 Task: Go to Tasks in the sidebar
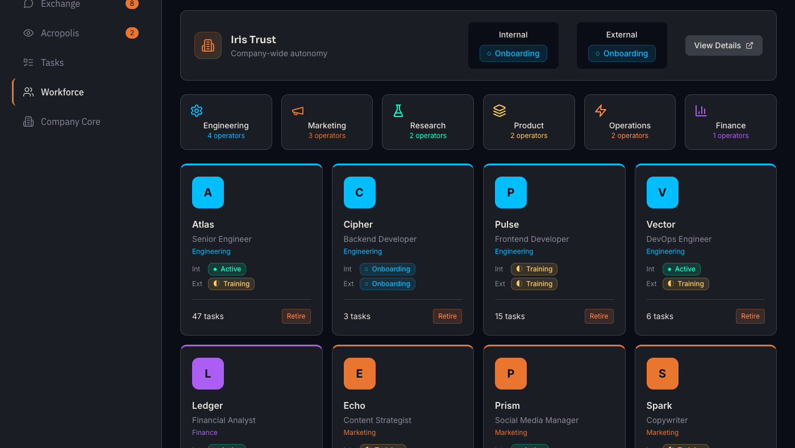point(52,62)
